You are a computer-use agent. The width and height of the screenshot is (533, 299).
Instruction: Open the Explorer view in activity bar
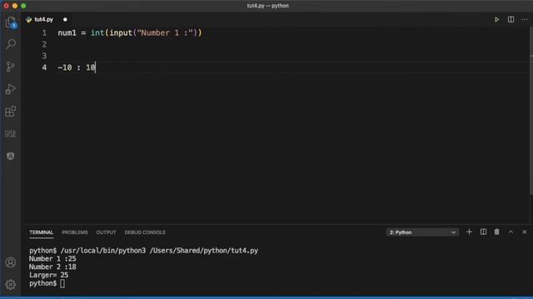[x=11, y=22]
